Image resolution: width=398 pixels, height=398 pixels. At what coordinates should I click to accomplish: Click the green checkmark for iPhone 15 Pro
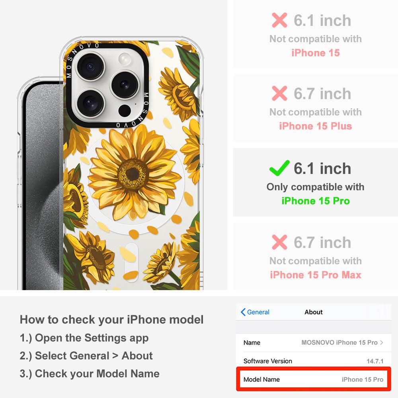click(279, 168)
